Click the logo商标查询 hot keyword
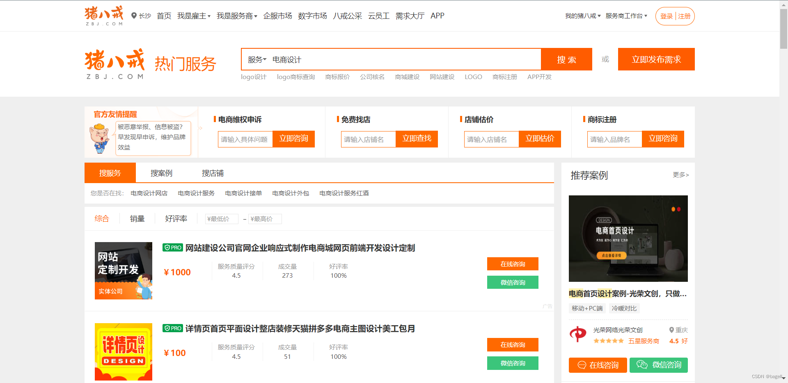 tap(295, 77)
